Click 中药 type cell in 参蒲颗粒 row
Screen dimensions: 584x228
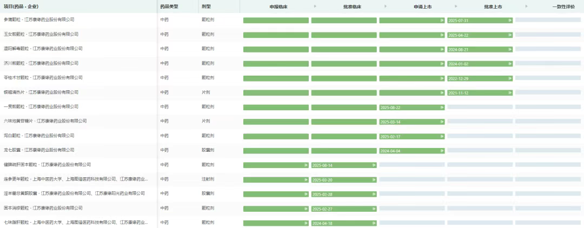pos(164,19)
